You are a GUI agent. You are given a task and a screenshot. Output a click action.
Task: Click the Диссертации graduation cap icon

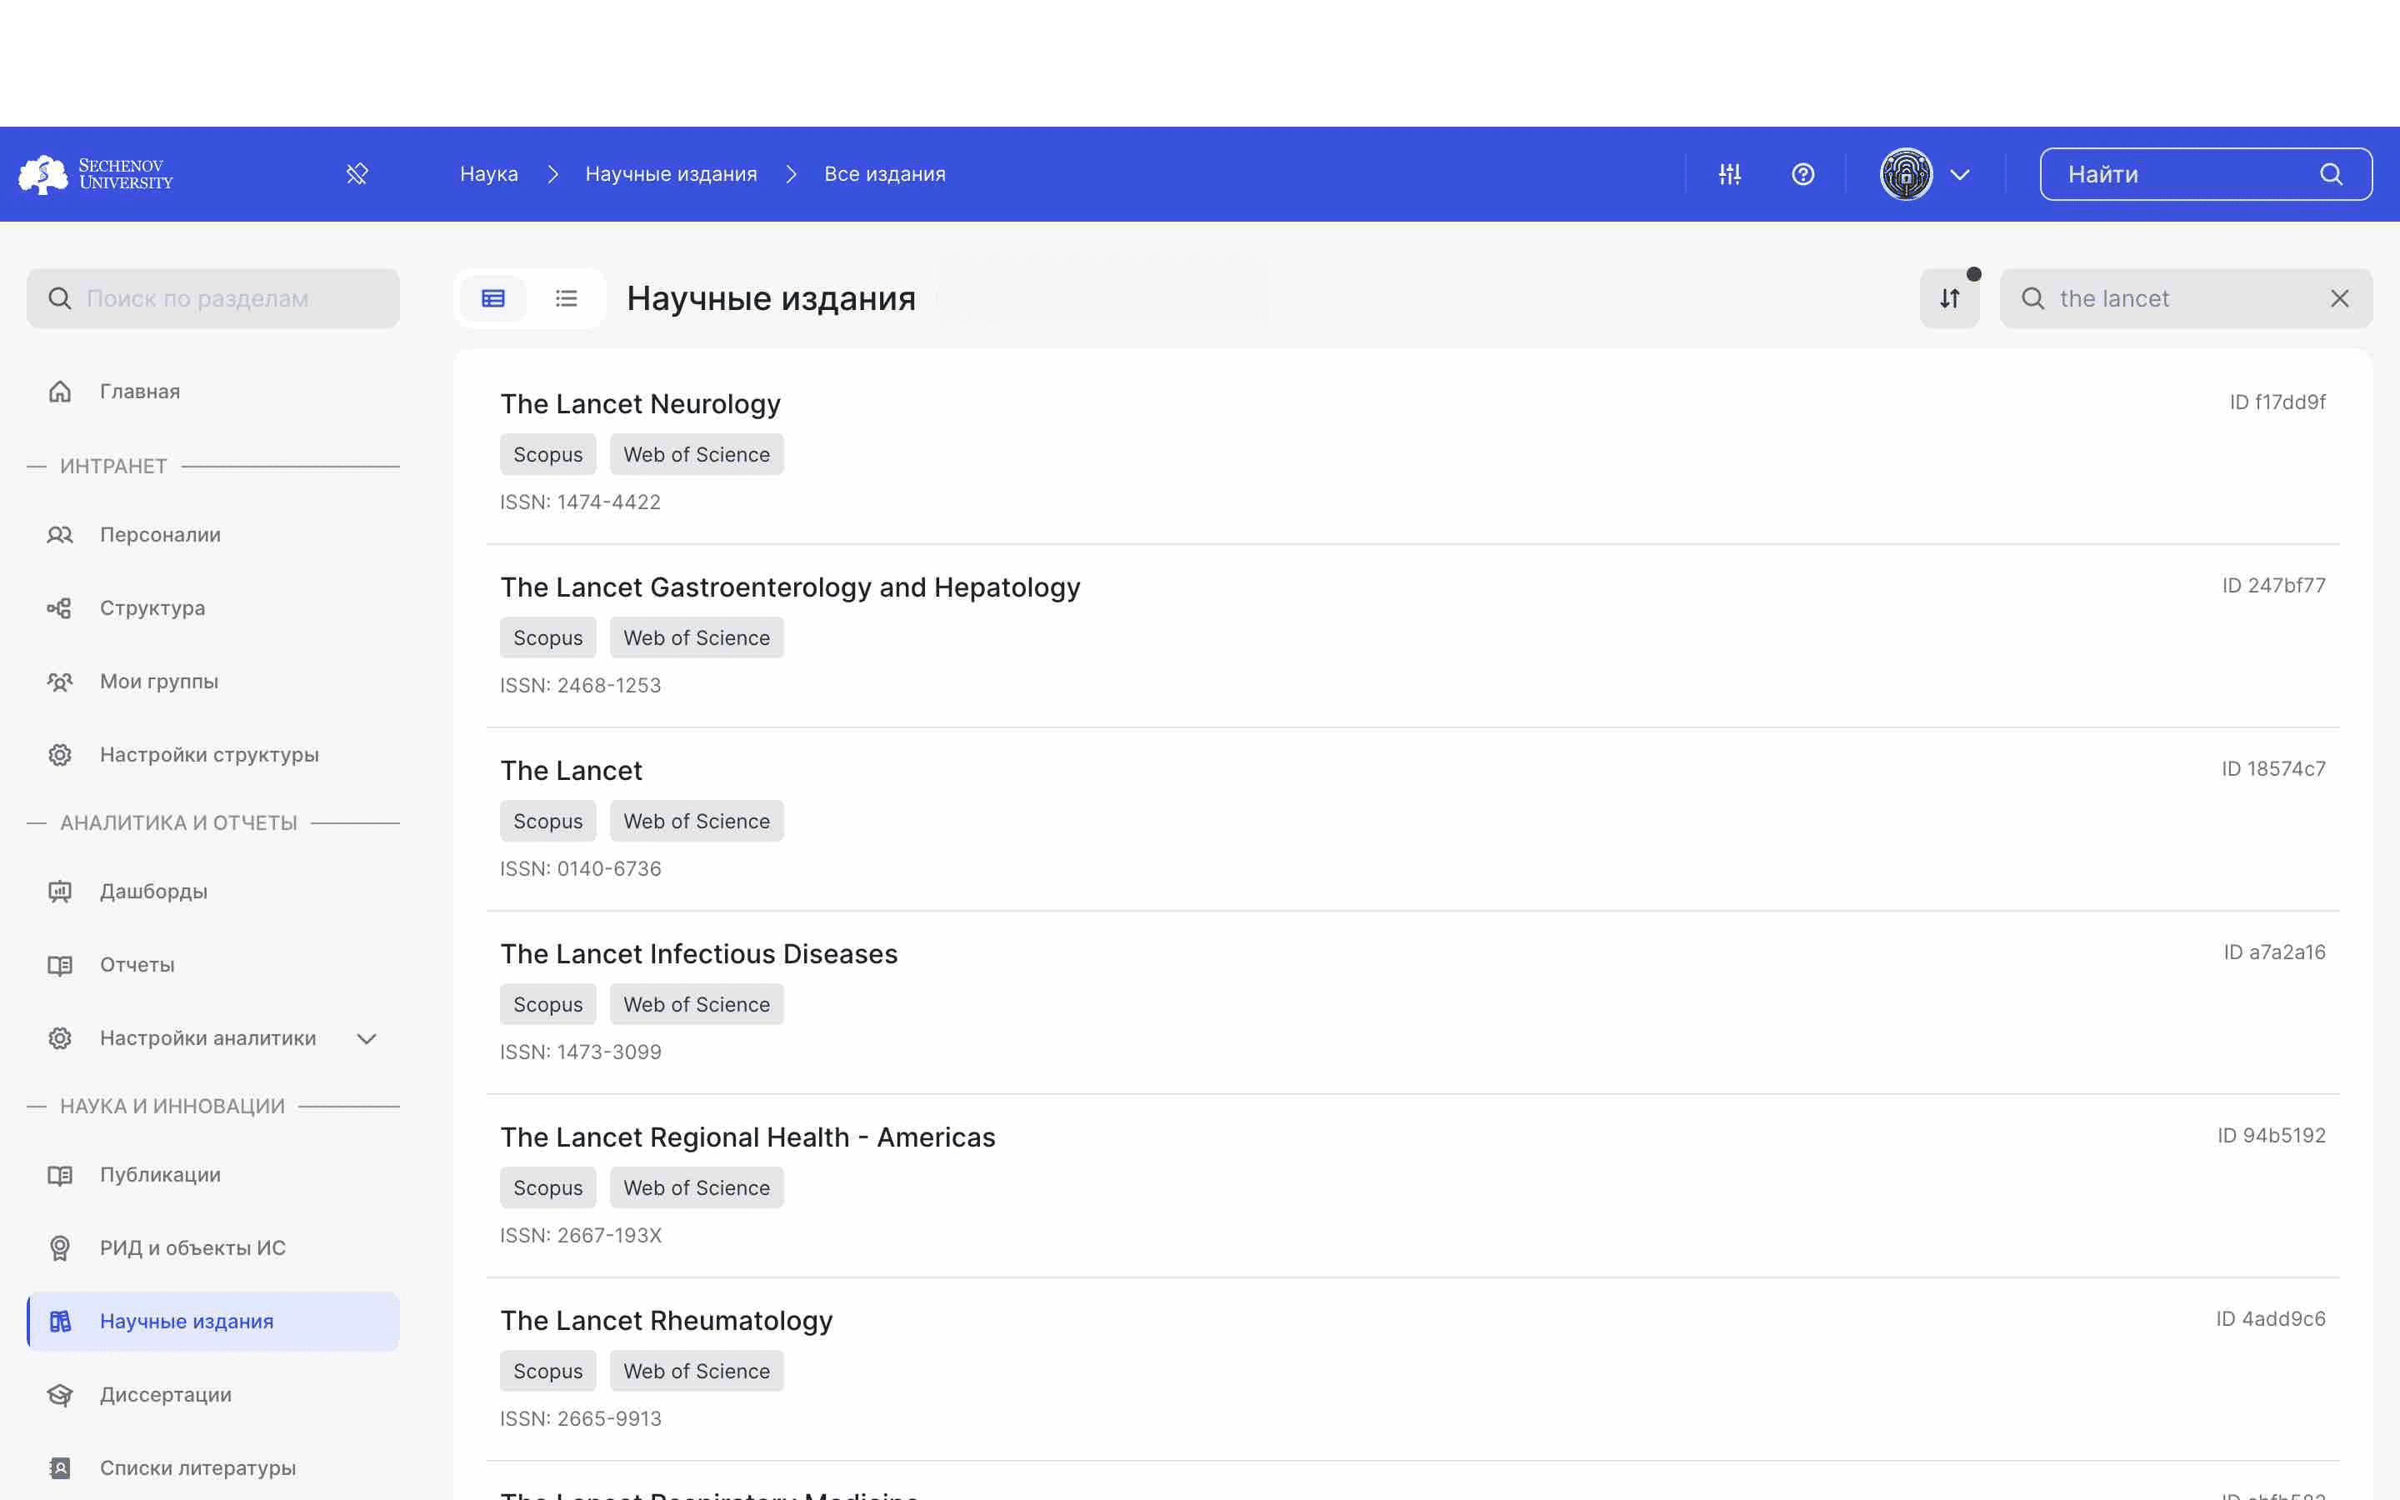[x=59, y=1396]
